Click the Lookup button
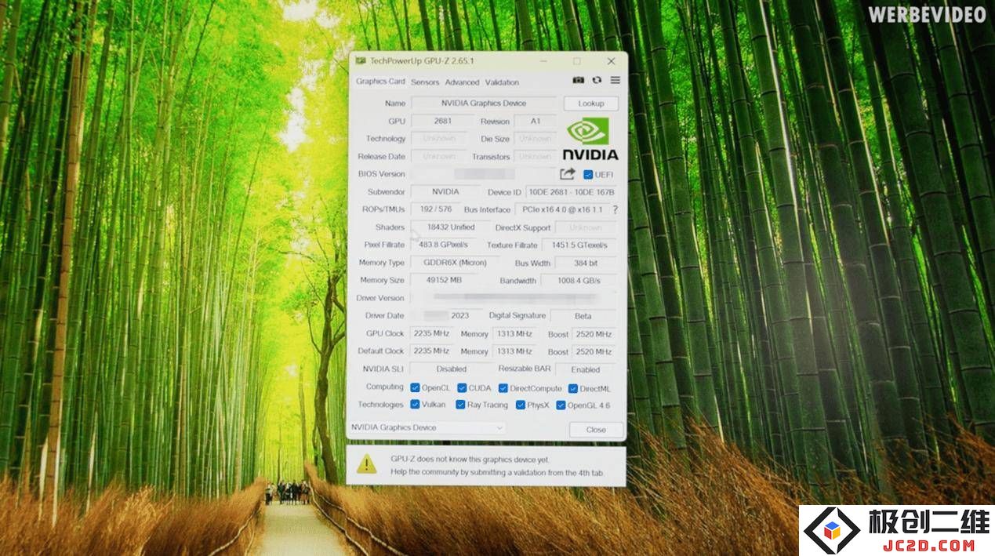This screenshot has width=995, height=556. tap(590, 104)
